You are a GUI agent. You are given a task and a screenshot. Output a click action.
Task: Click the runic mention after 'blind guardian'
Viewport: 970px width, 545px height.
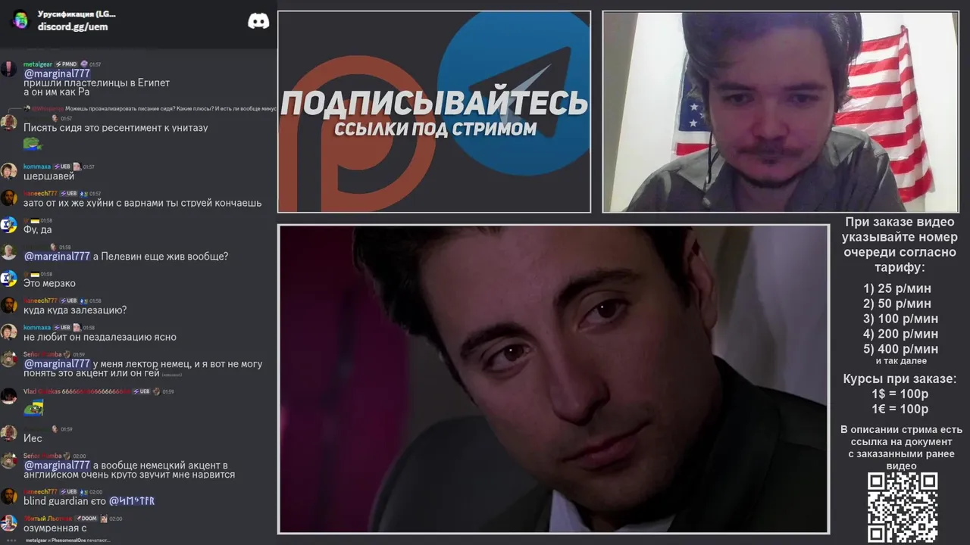tap(132, 501)
